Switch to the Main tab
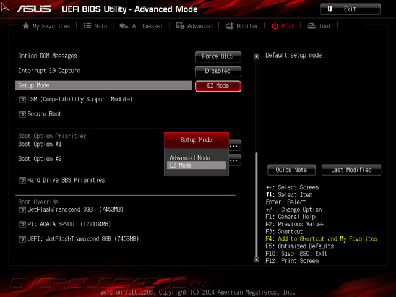Screen dimensions: 396x297 tap(95, 26)
